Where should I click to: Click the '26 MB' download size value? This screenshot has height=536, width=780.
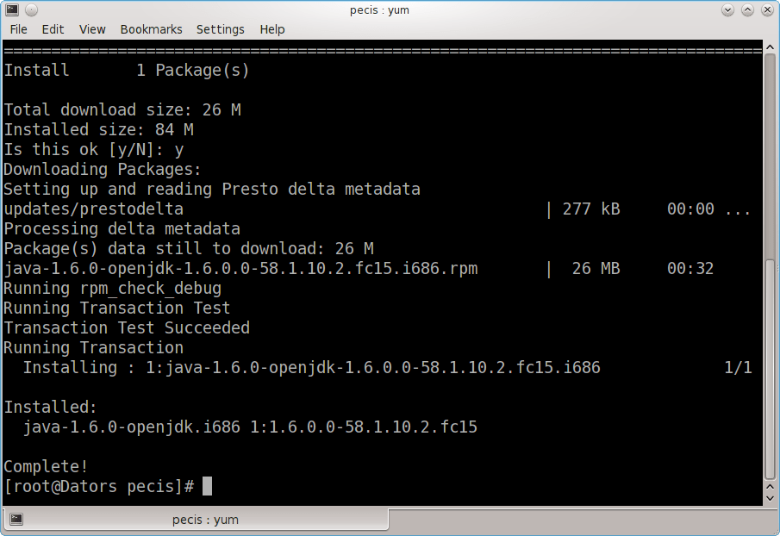pos(596,269)
